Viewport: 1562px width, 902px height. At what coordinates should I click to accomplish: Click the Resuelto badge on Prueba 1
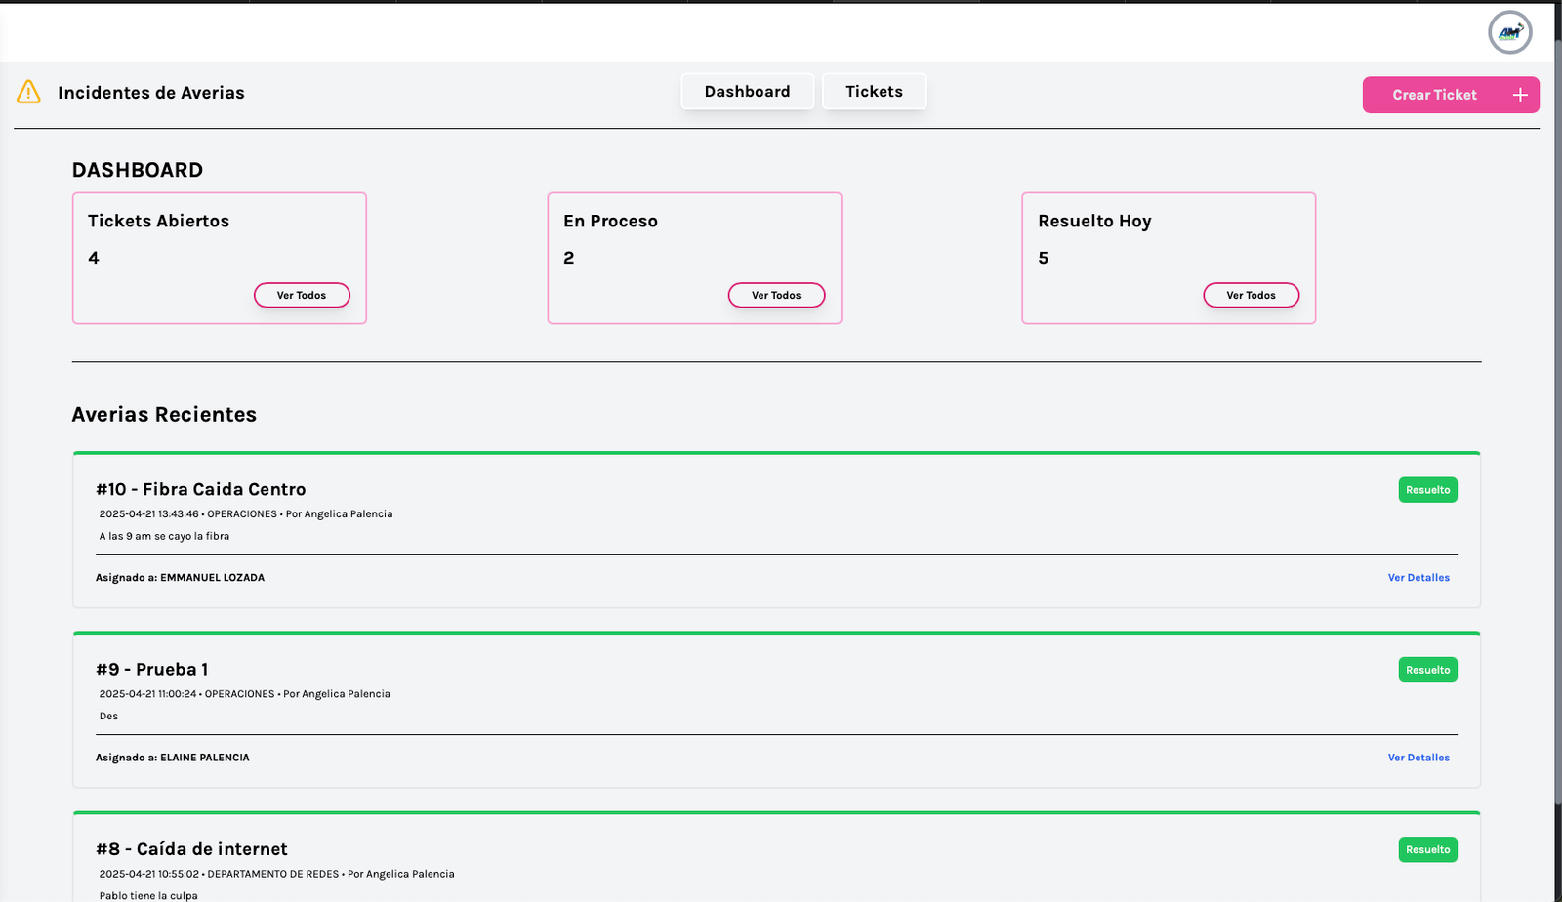click(x=1426, y=670)
